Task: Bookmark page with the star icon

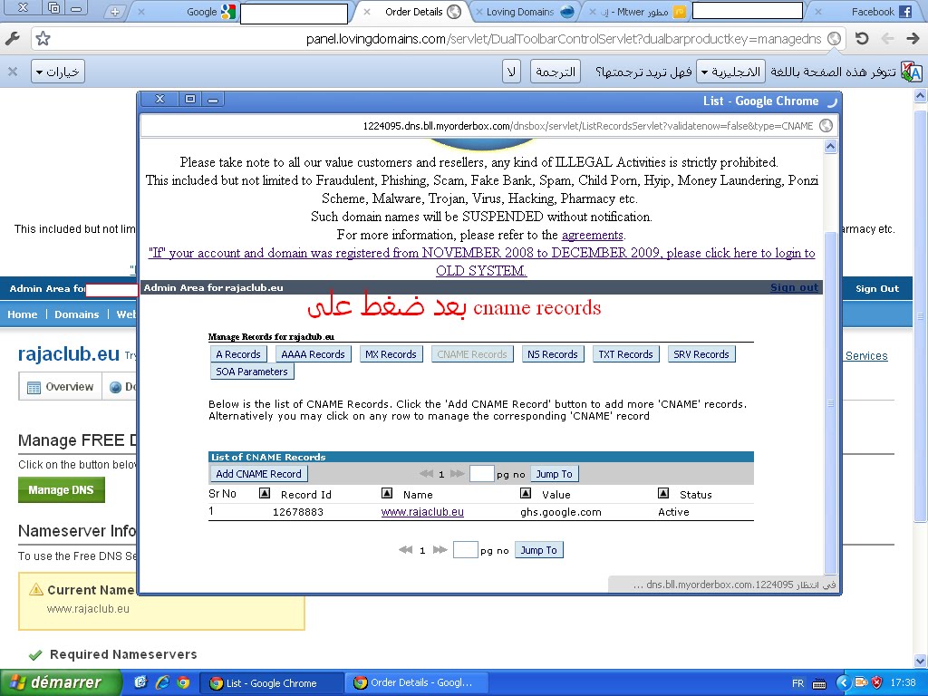Action: coord(43,39)
